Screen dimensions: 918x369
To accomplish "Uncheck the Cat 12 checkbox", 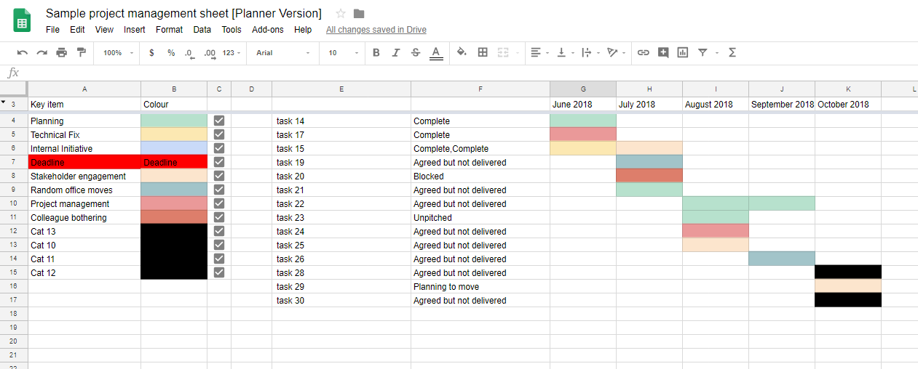I will (x=219, y=273).
